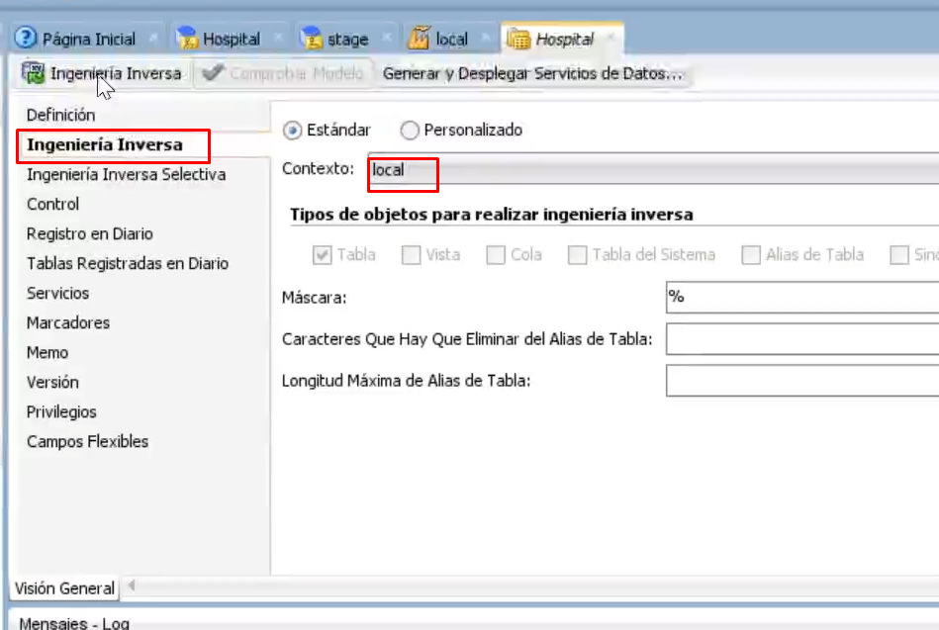Toggle the Tabla checkbox
Viewport: 939px width, 630px height.
click(x=323, y=254)
